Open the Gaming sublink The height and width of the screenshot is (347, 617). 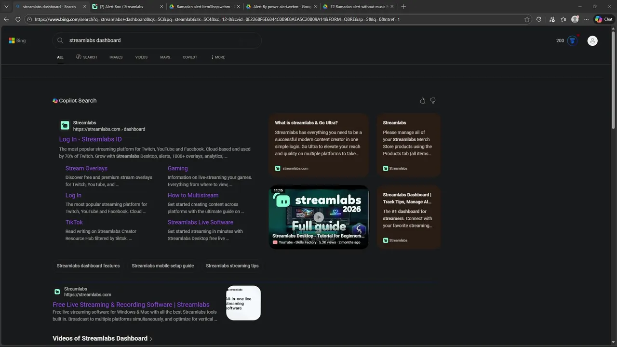pos(177,168)
